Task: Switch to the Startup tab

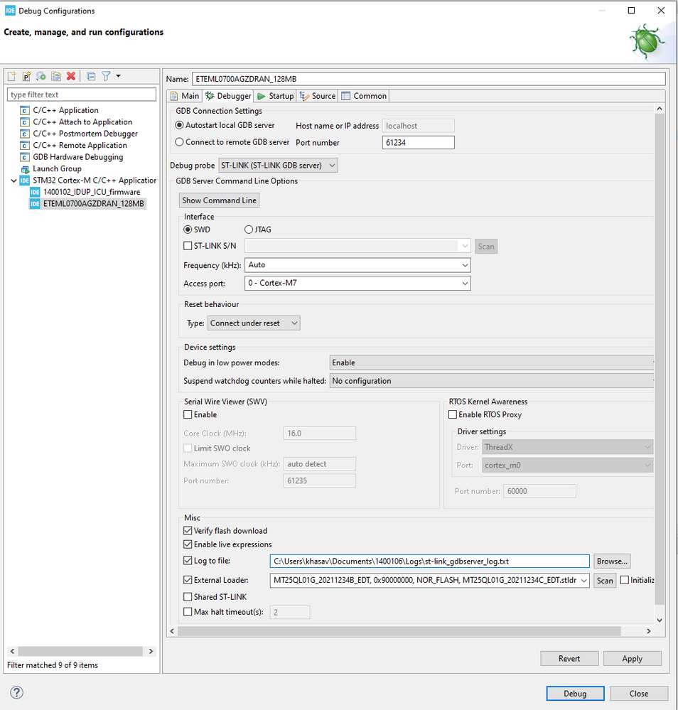Action: pos(275,96)
